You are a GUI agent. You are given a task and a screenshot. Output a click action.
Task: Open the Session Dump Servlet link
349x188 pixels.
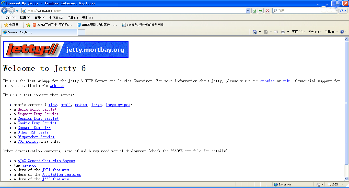(38, 118)
